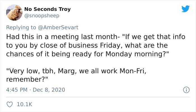Image resolution: width=196 pixels, height=112 pixels.
Task: Open the tweet info icon
Action: 185,90
